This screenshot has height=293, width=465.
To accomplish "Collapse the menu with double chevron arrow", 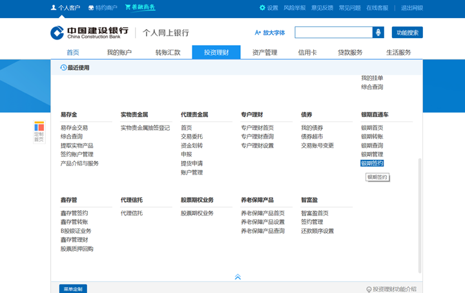I will point(238,277).
